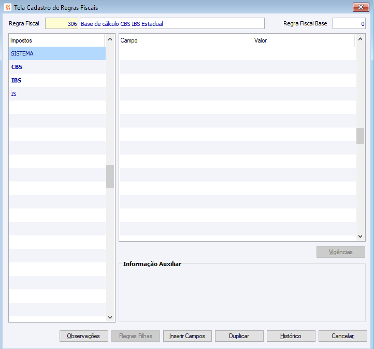Click the Regras Filhas button
The image size is (374, 349).
136,336
